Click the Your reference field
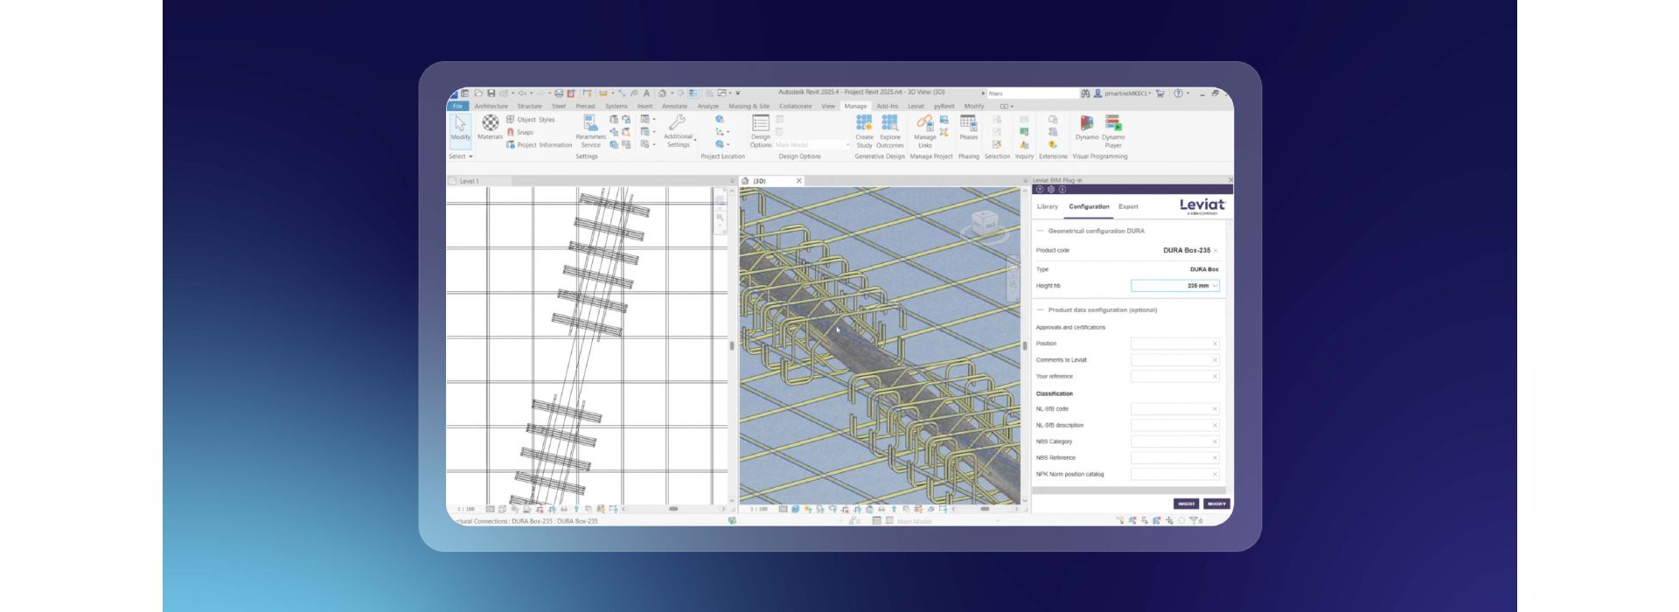Screen dimensions: 1679x612 (1174, 377)
